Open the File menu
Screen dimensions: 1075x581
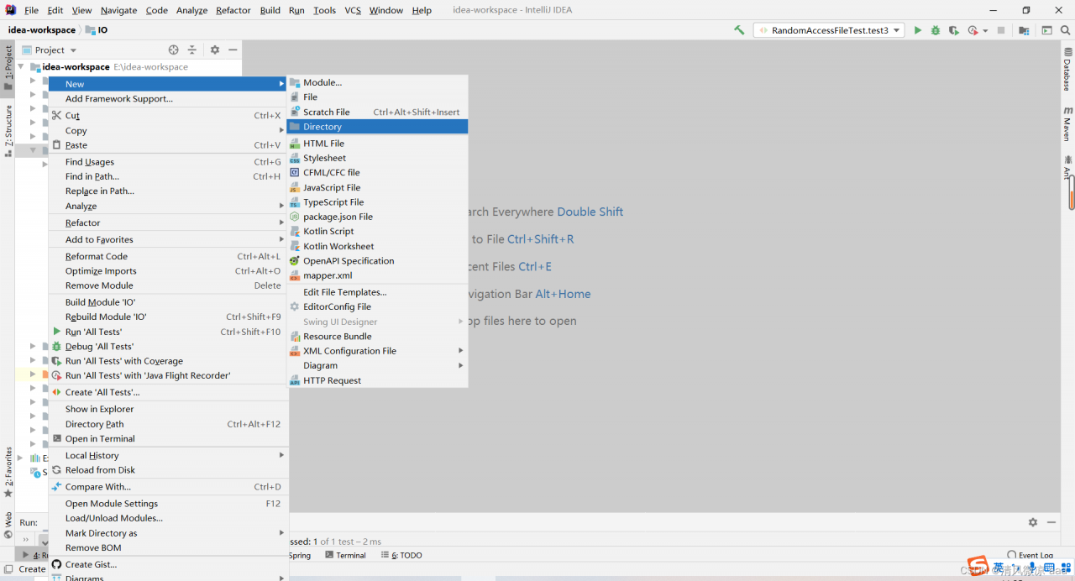(x=31, y=10)
